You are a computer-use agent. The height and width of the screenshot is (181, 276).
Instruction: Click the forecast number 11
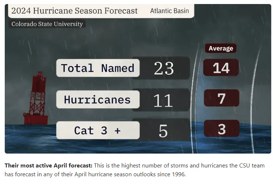(163, 100)
